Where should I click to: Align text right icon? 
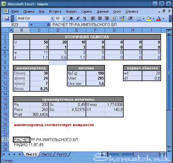point(107,18)
